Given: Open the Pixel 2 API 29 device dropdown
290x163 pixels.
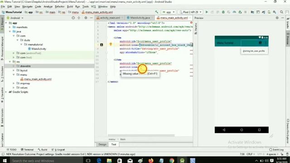Looking at the screenshot, I should (190, 12).
